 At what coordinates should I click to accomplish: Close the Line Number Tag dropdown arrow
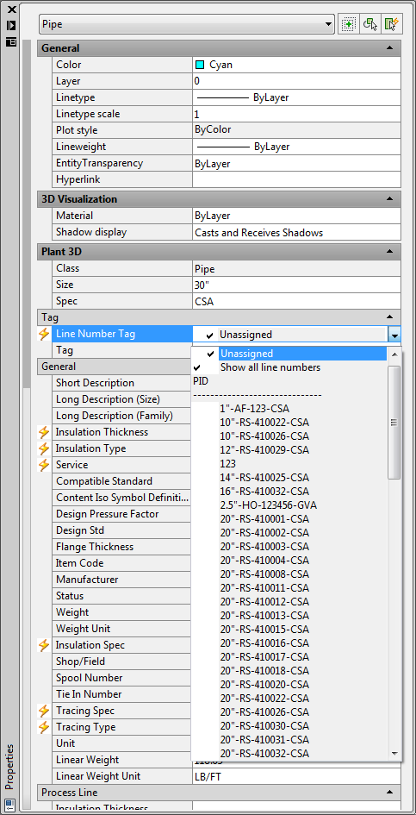click(394, 335)
